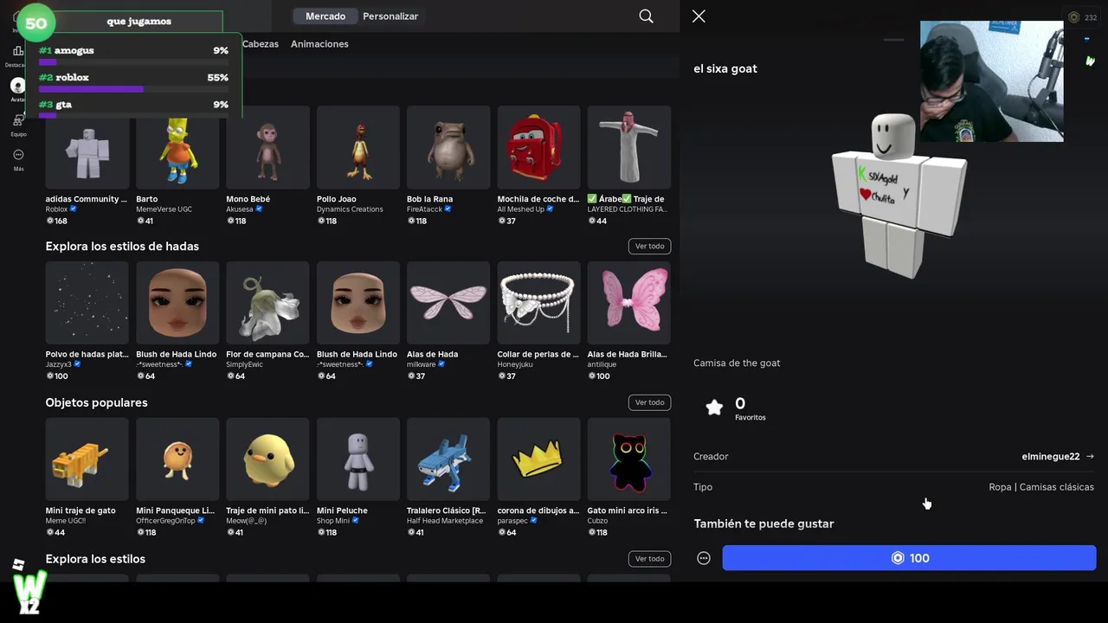Select the Alas de Hada thumbnail
Image resolution: width=1108 pixels, height=623 pixels.
[448, 303]
